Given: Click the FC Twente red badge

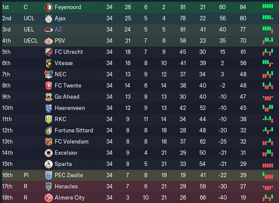Looking at the screenshot, I should coord(48,86).
